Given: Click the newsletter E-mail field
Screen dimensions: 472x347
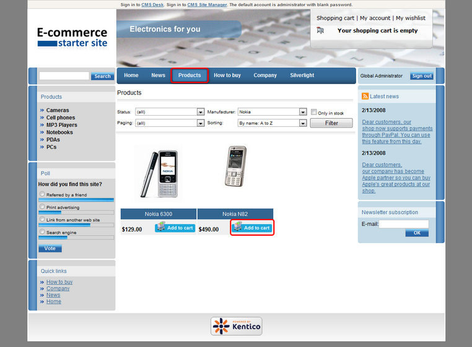Looking at the screenshot, I should pyautogui.click(x=404, y=224).
